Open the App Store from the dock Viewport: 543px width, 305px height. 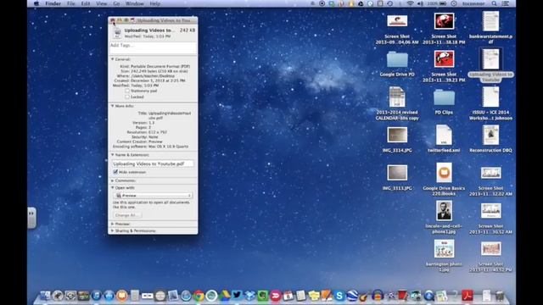pyautogui.click(x=109, y=296)
